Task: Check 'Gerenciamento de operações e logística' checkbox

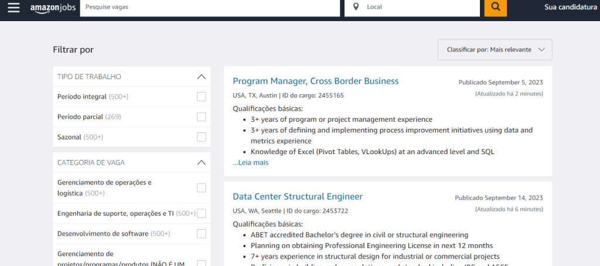Action: (202, 188)
